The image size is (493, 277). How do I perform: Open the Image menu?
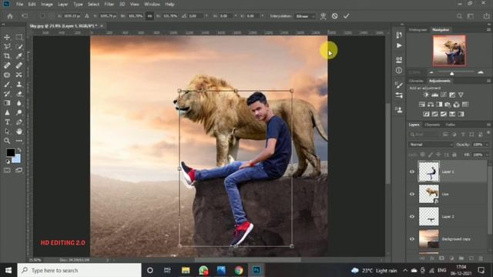click(x=47, y=5)
